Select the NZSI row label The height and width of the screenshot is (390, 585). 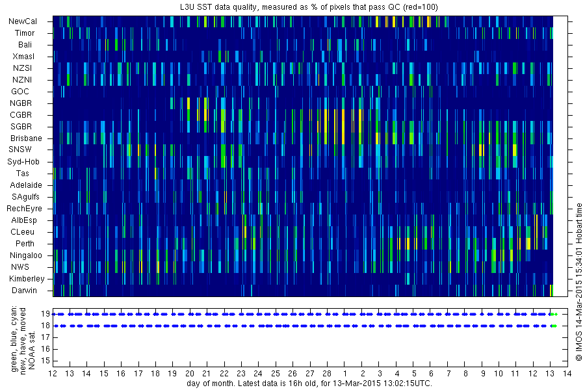click(22, 68)
